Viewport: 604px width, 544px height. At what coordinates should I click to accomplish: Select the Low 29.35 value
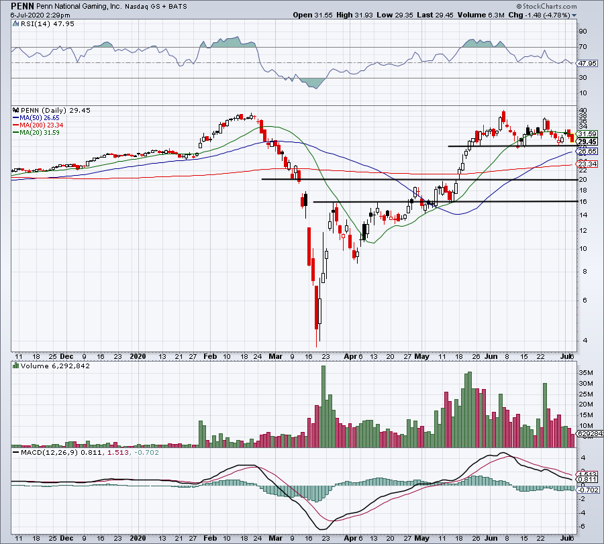395,15
